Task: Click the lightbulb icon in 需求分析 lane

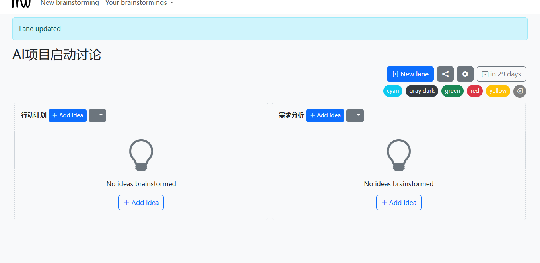Action: 399,155
